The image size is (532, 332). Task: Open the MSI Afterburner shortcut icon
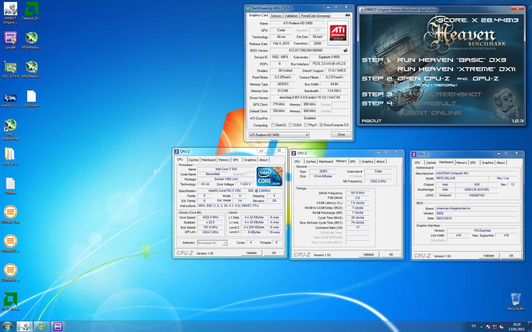coord(10,130)
